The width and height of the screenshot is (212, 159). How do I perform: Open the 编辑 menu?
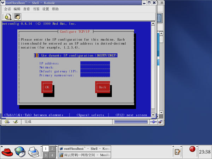[17, 9]
